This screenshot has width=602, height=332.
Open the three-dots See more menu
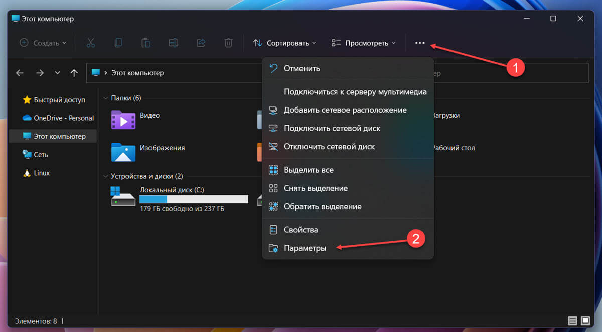coord(420,43)
